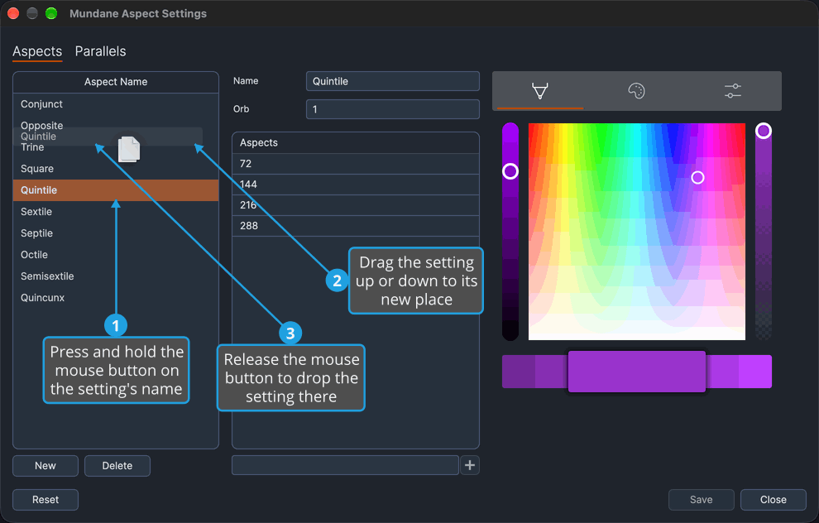Screen dimensions: 819x523
Task: Focus the new aspect angle field
Action: click(345, 465)
